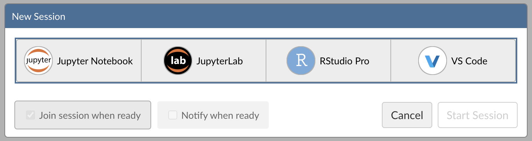Enable the Notify when ready checkbox
532x141 pixels.
(172, 115)
